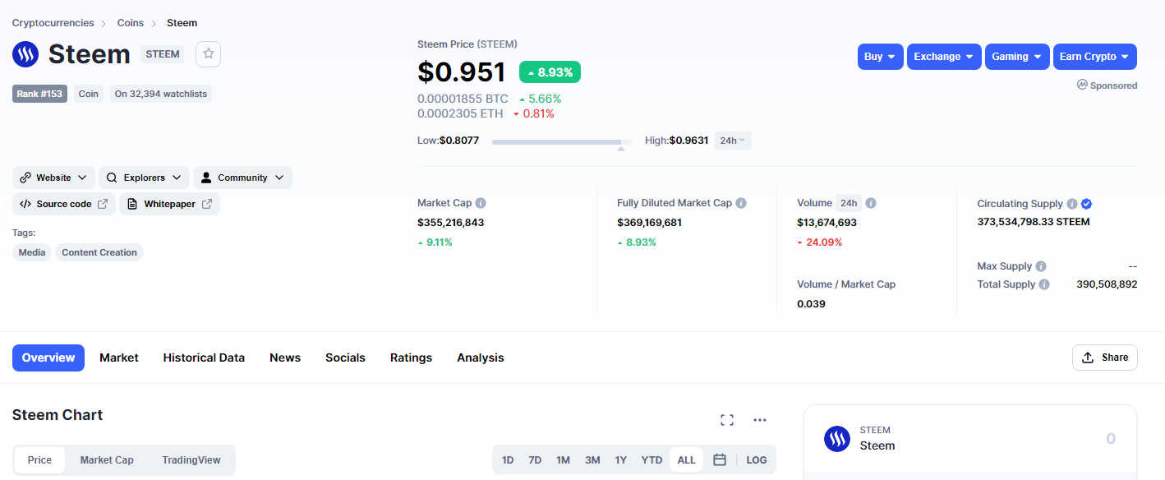Open the Source code link
Screen dimensions: 1165x480
(64, 204)
